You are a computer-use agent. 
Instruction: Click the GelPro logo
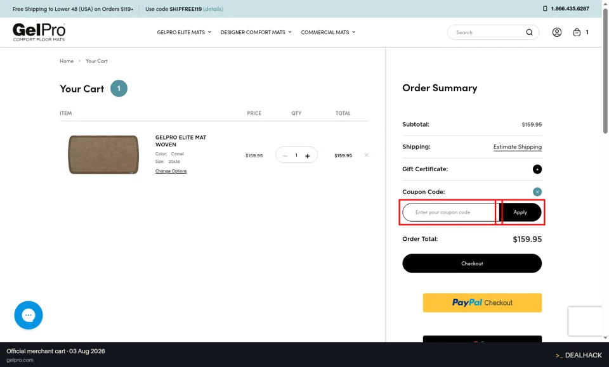39,32
